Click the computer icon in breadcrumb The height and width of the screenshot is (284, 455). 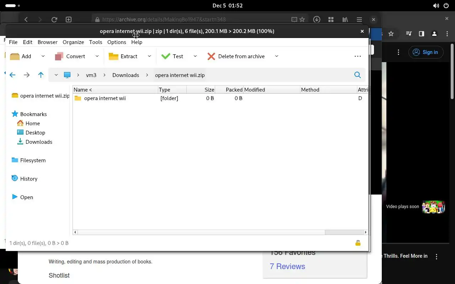(x=67, y=75)
